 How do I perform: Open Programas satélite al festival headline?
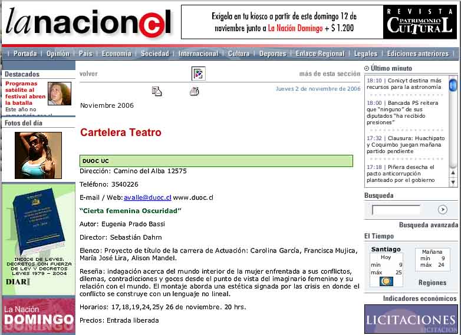click(x=25, y=94)
